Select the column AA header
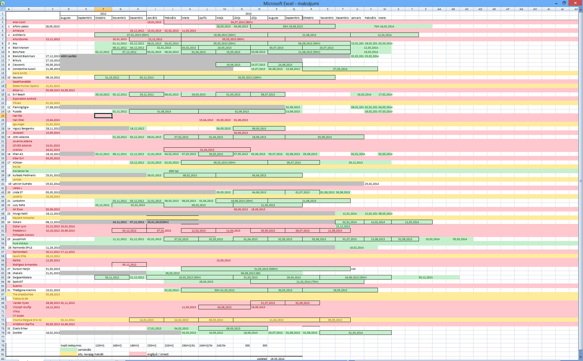The height and width of the screenshot is (361, 583). pyautogui.click(x=439, y=9)
